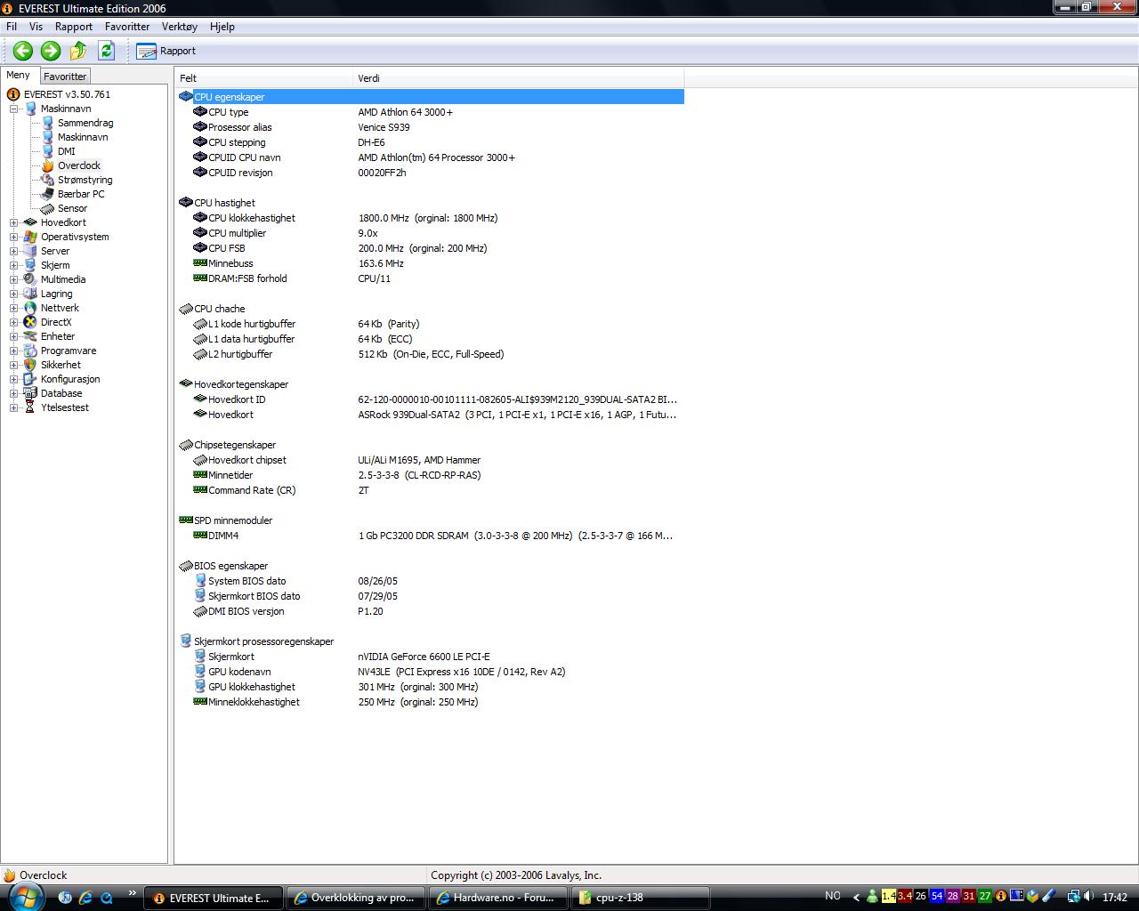Expand the Operativsystem tree node
This screenshot has height=911, width=1139.
point(14,237)
